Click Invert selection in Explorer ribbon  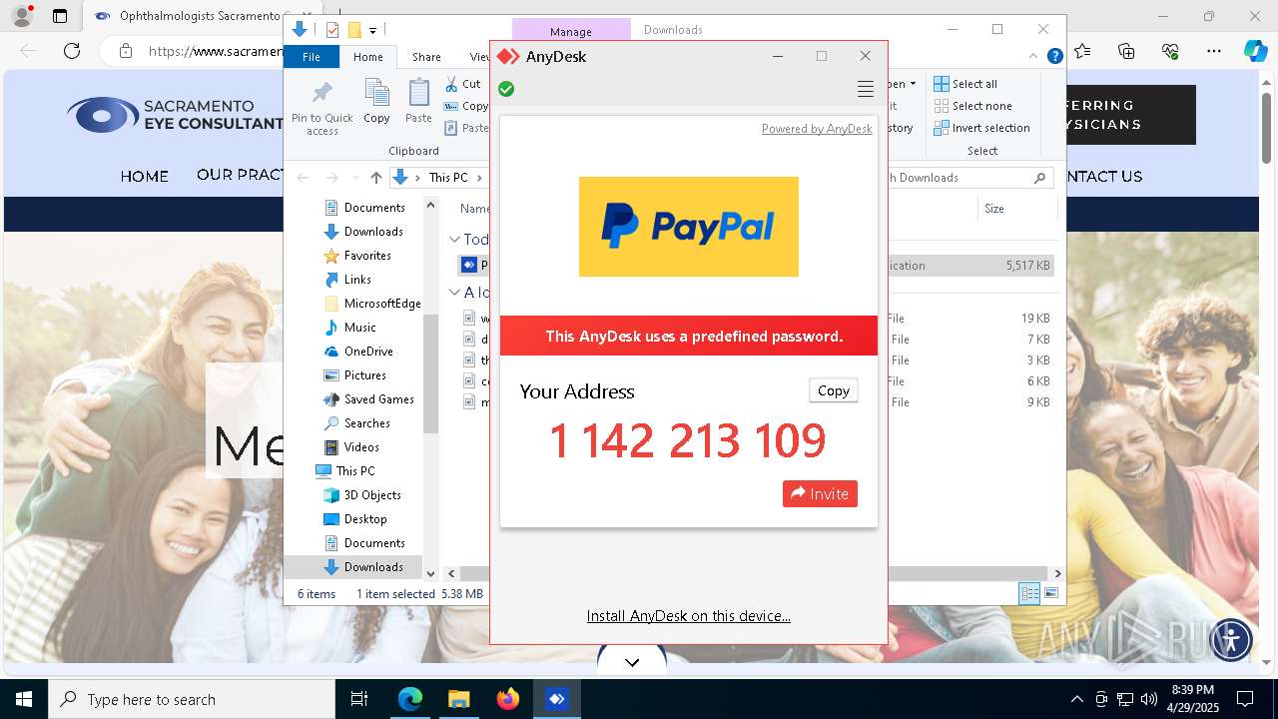tap(981, 128)
